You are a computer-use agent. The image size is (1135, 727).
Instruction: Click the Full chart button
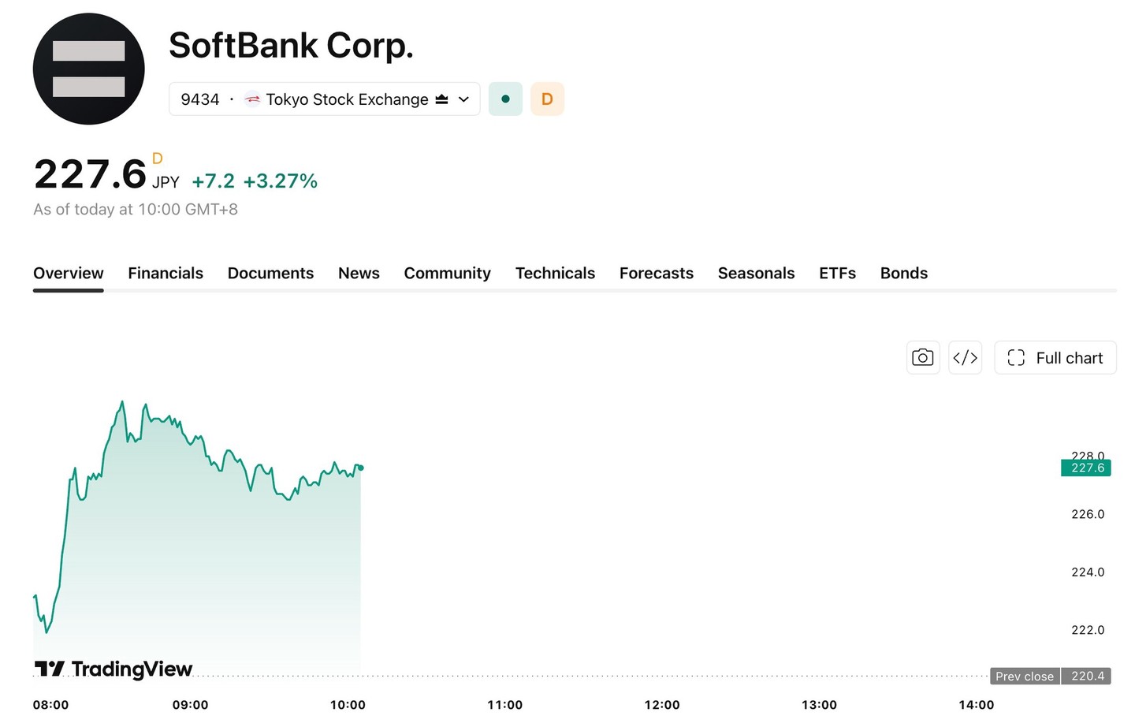click(x=1055, y=358)
